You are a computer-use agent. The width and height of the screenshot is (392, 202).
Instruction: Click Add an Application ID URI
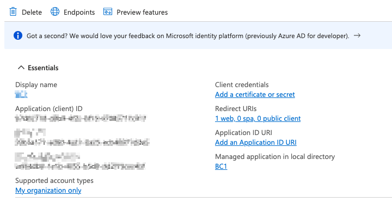pos(256,143)
